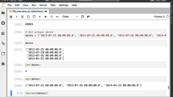Collapse active cell via blue bar

click(11, 93)
